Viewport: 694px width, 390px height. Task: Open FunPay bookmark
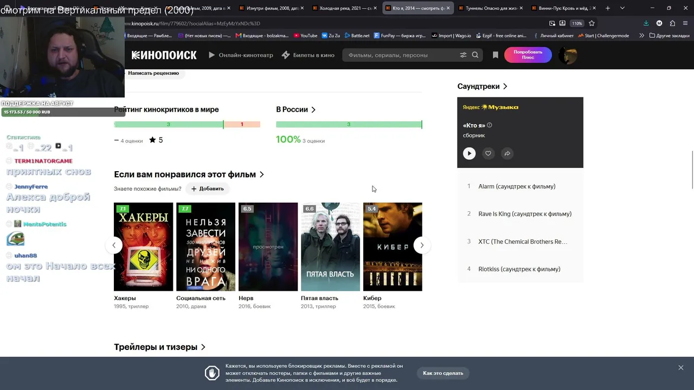pos(400,36)
